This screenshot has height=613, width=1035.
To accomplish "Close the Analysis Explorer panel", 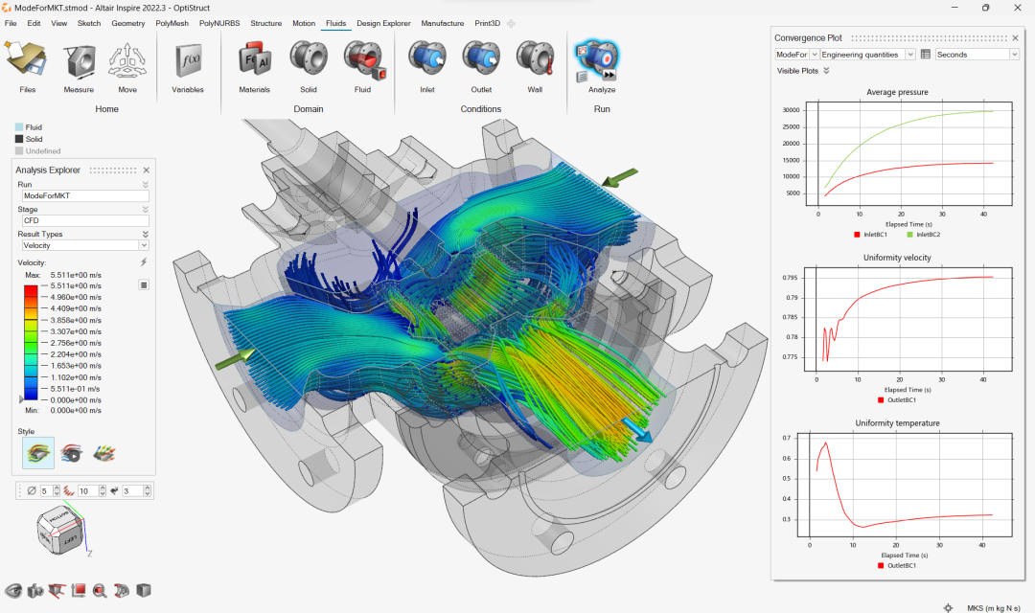I will (x=147, y=170).
